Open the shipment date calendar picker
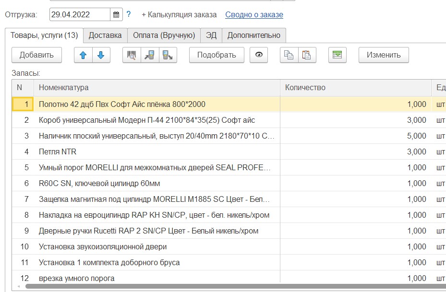 116,15
